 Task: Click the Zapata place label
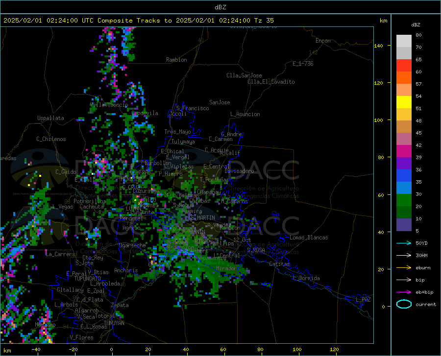(x=120, y=305)
